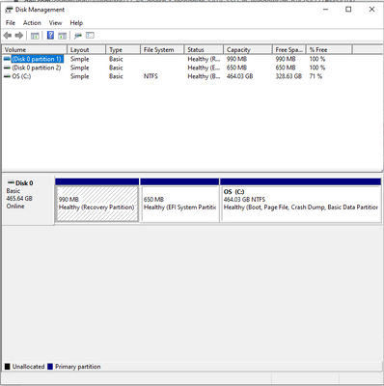
Task: Sort by the Status column header
Action: pyautogui.click(x=204, y=50)
